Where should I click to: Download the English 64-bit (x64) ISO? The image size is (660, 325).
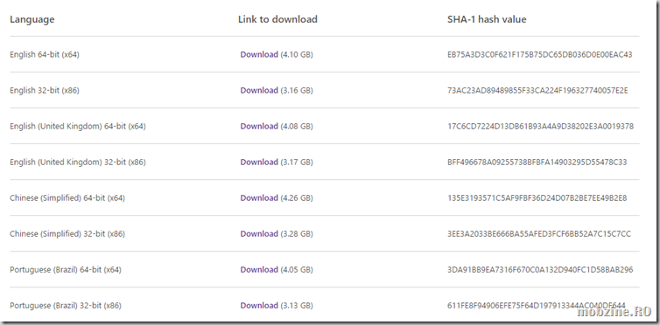click(x=259, y=54)
